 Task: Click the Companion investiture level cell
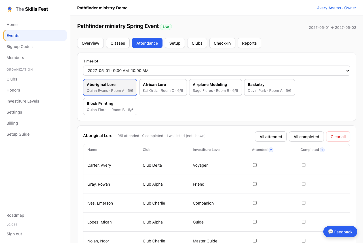pyautogui.click(x=203, y=203)
